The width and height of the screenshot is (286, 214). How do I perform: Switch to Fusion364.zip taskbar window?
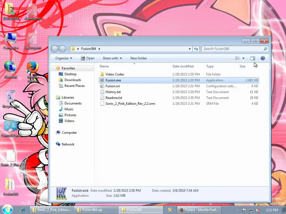click(96, 210)
